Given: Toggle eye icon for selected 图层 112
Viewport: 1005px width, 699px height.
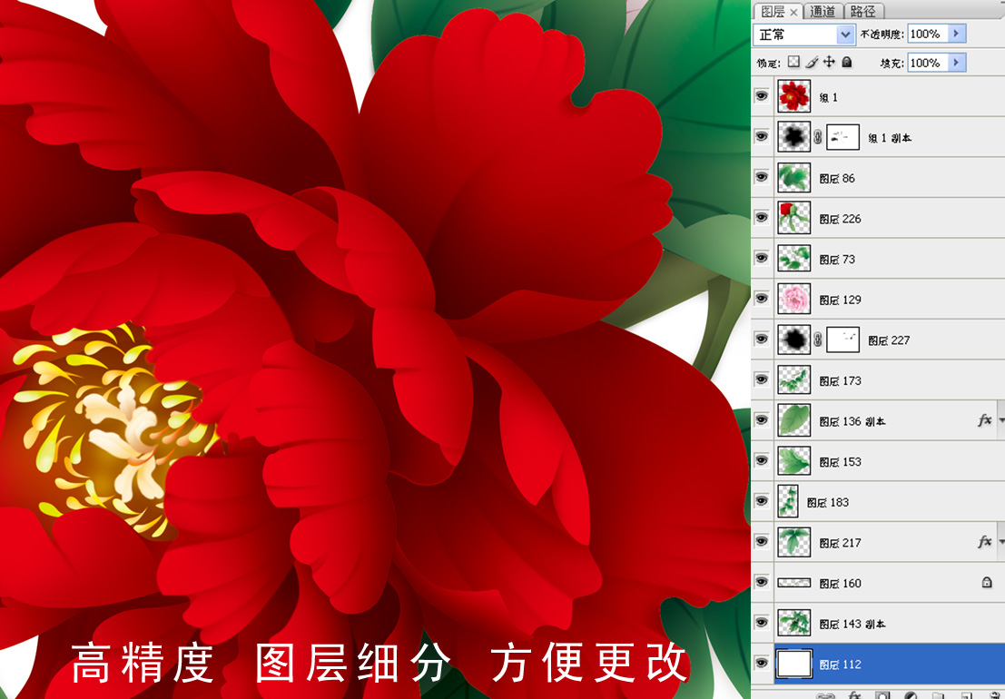Looking at the screenshot, I should (762, 663).
